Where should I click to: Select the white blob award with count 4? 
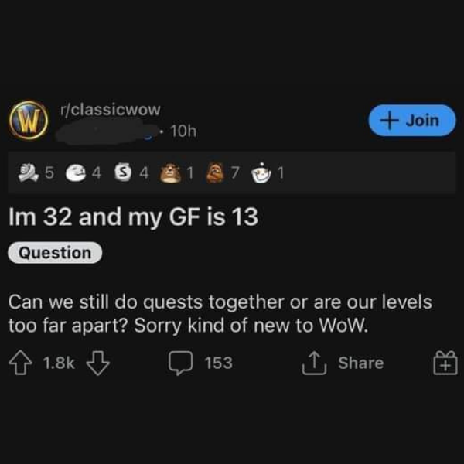tap(76, 172)
